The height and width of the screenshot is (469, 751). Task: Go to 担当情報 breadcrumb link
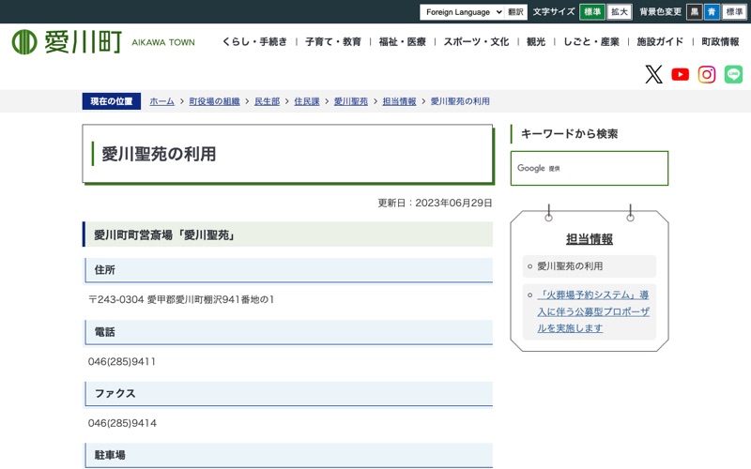click(399, 101)
